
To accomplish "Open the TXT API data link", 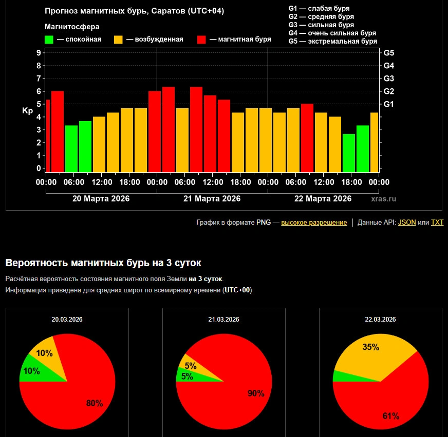I will tap(437, 222).
